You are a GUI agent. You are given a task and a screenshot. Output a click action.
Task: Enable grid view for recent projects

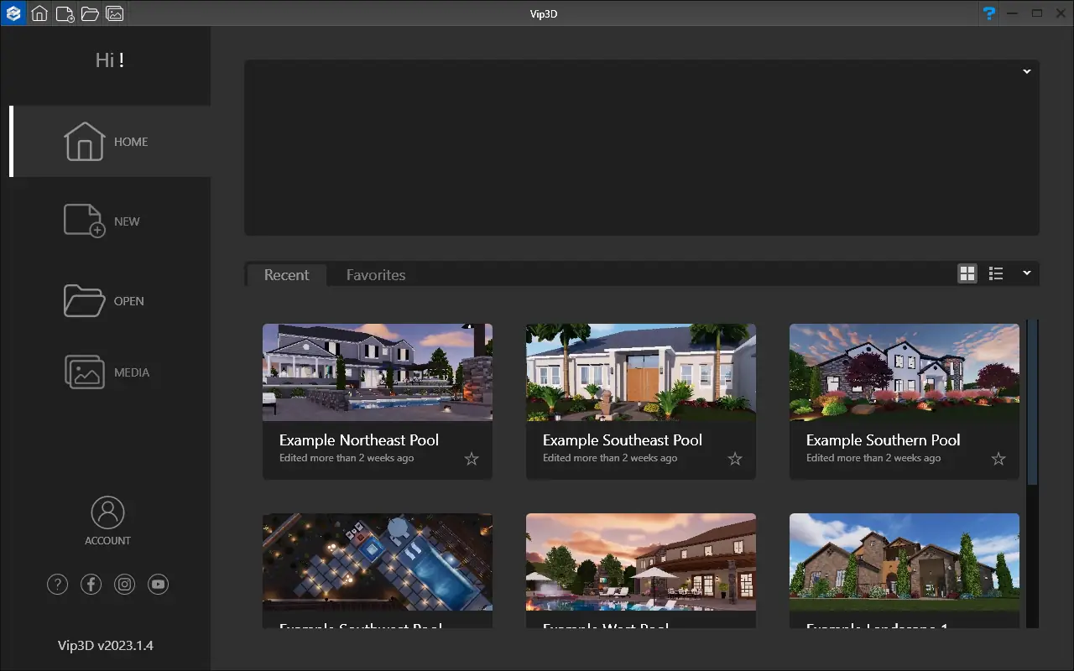click(x=967, y=273)
